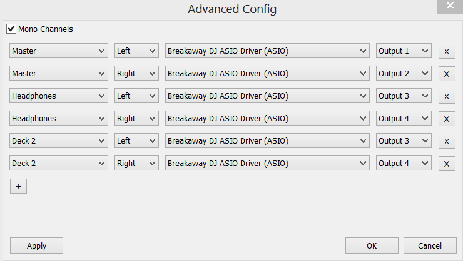This screenshot has height=261, width=463.
Task: Confirm settings with the OK button
Action: click(x=372, y=245)
